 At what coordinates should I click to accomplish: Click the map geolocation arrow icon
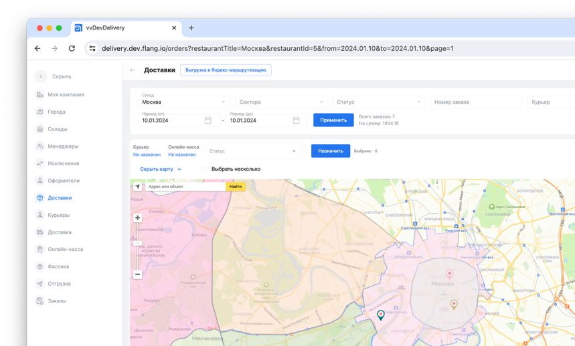point(137,187)
